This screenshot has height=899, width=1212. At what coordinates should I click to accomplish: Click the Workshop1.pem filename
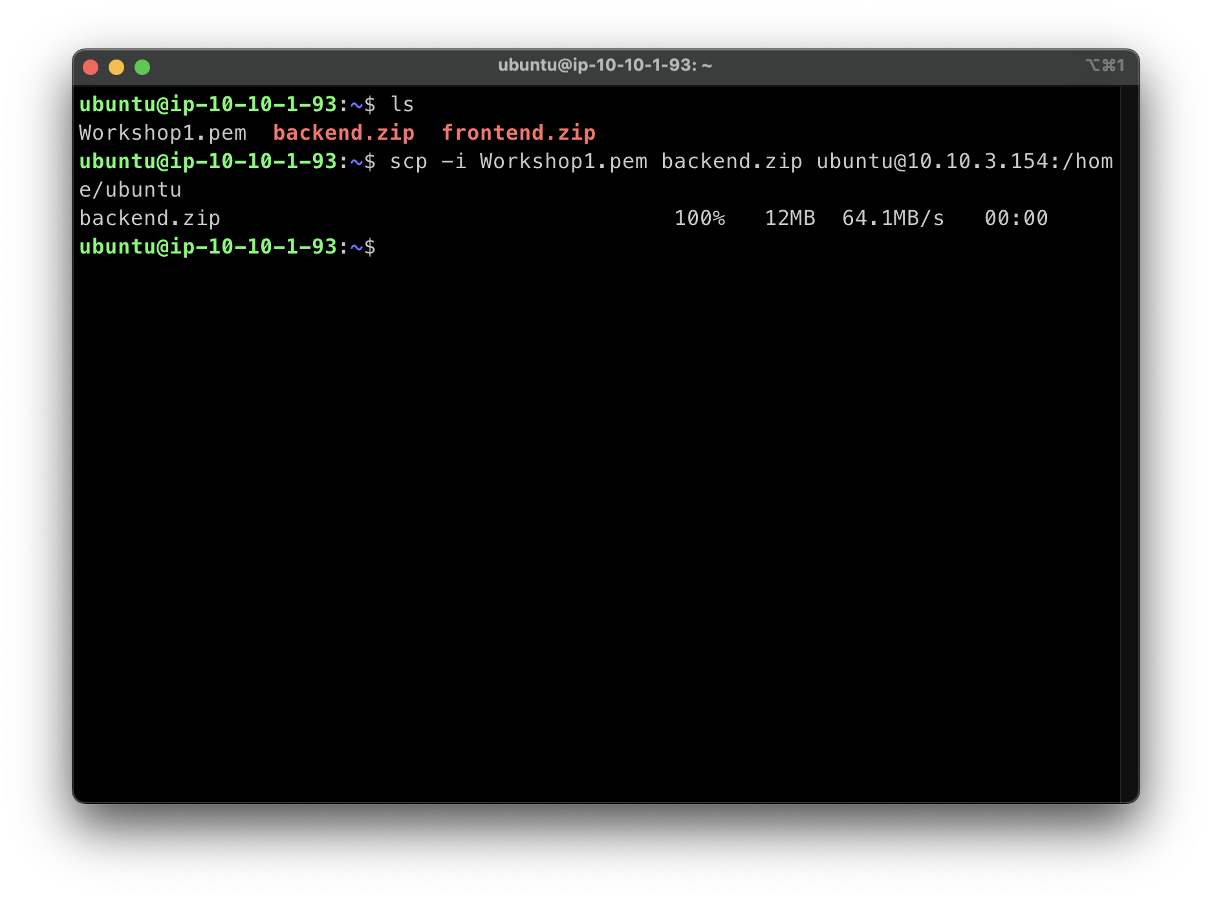tap(161, 133)
